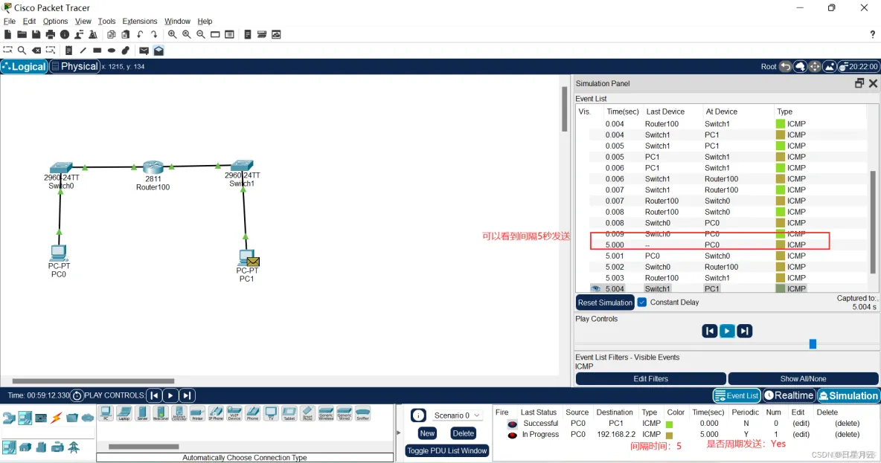Click the (edit) link for the In Progress PDU
The height and width of the screenshot is (463, 881).
[x=801, y=434]
